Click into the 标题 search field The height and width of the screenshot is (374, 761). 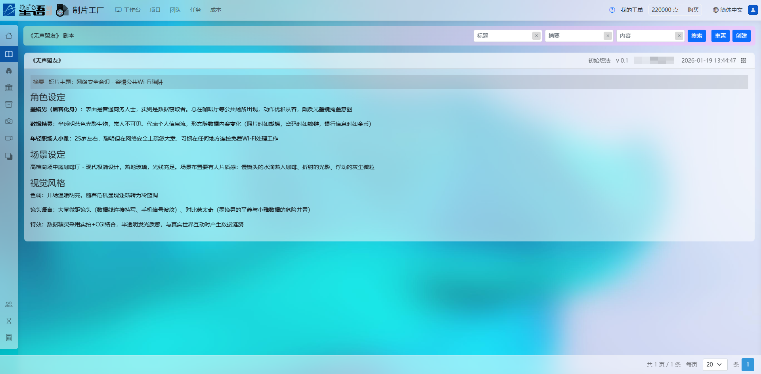[503, 36]
